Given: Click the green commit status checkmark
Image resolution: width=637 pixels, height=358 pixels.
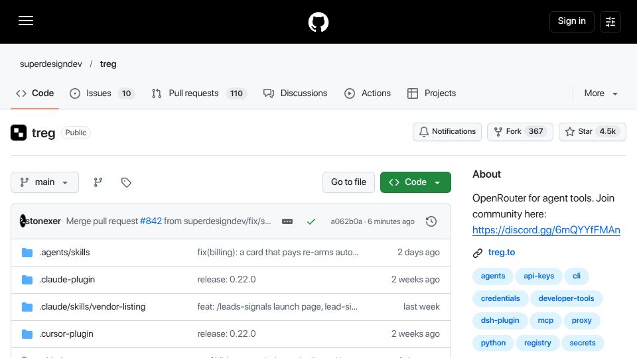Looking at the screenshot, I should (x=311, y=221).
